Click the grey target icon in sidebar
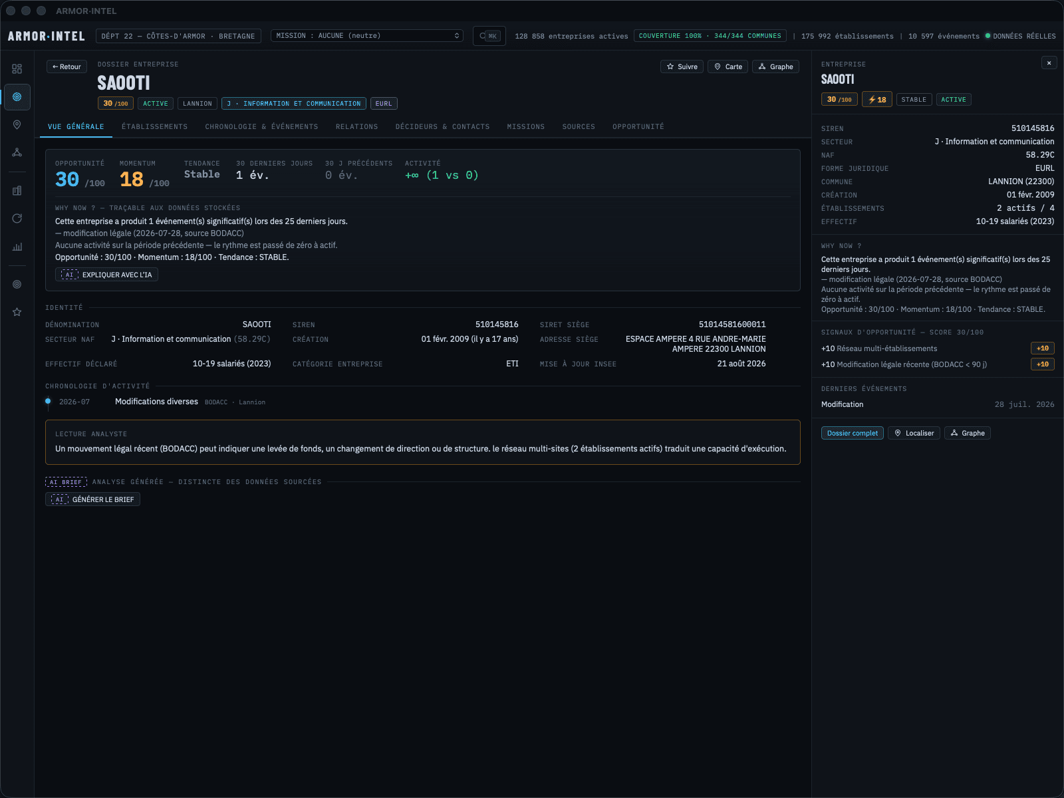The height and width of the screenshot is (798, 1064). pos(17,285)
